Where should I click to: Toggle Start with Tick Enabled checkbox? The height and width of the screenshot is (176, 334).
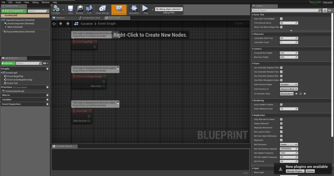[x=281, y=19]
